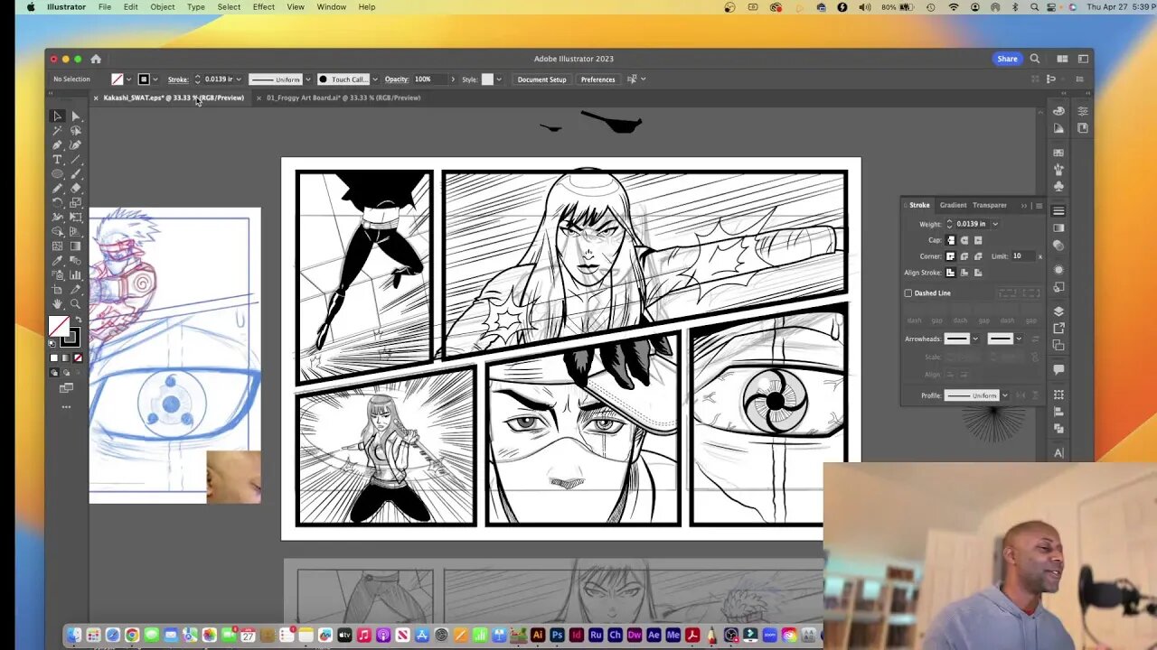Open Touch Callig brush definition dropdown
The width and height of the screenshot is (1157, 650).
coord(375,79)
